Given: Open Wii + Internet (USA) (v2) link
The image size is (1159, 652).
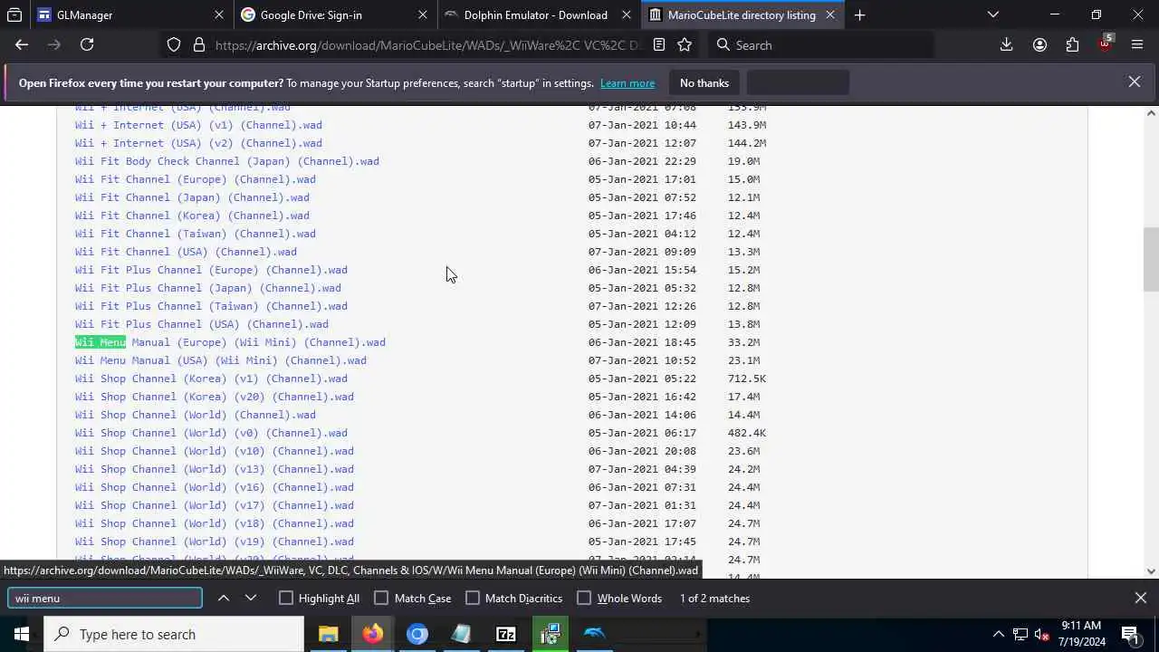Looking at the screenshot, I should 198,143.
